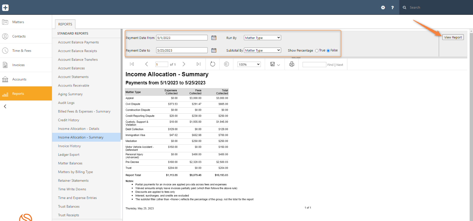Image resolution: width=473 pixels, height=221 pixels.
Task: Click the Invoices document icon
Action: 5,65
